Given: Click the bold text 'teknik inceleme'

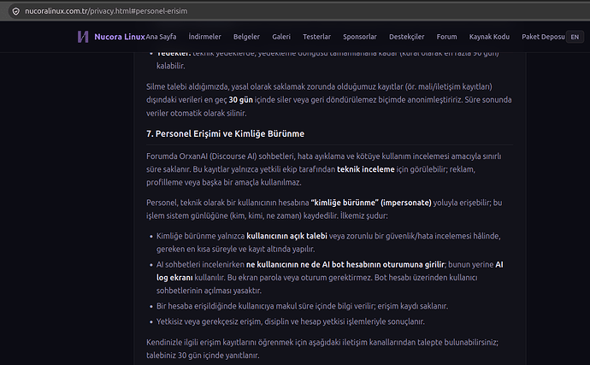Looking at the screenshot, I should [366, 169].
